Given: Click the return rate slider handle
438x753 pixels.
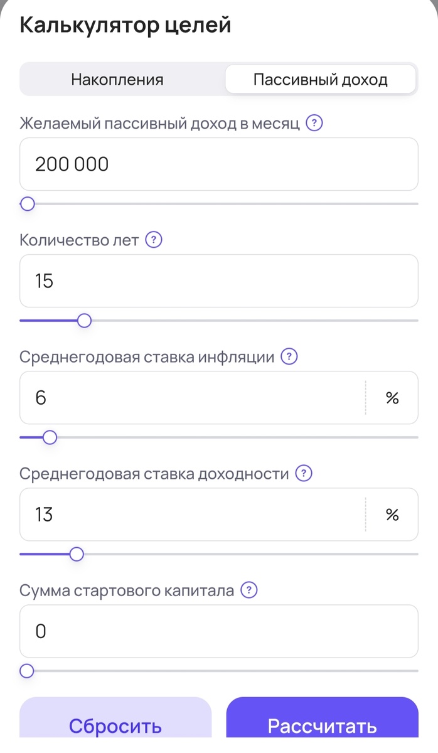Looking at the screenshot, I should pyautogui.click(x=77, y=554).
